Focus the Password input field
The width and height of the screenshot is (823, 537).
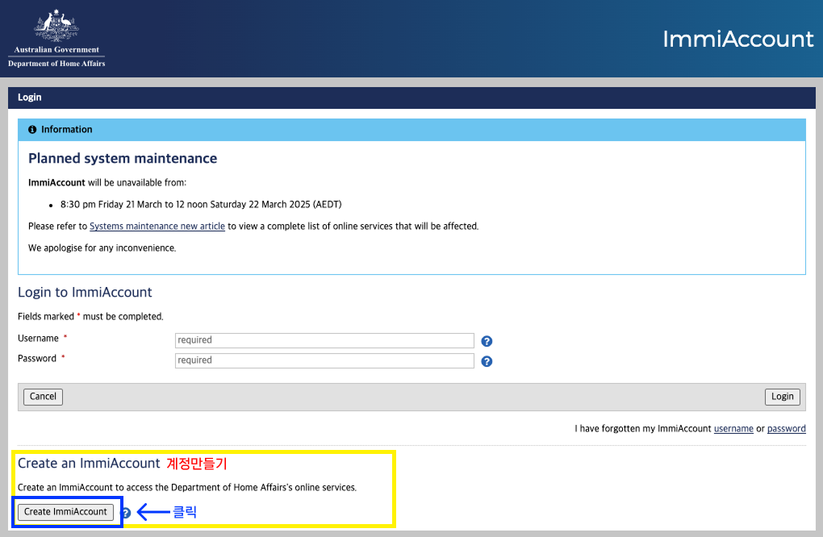click(324, 360)
